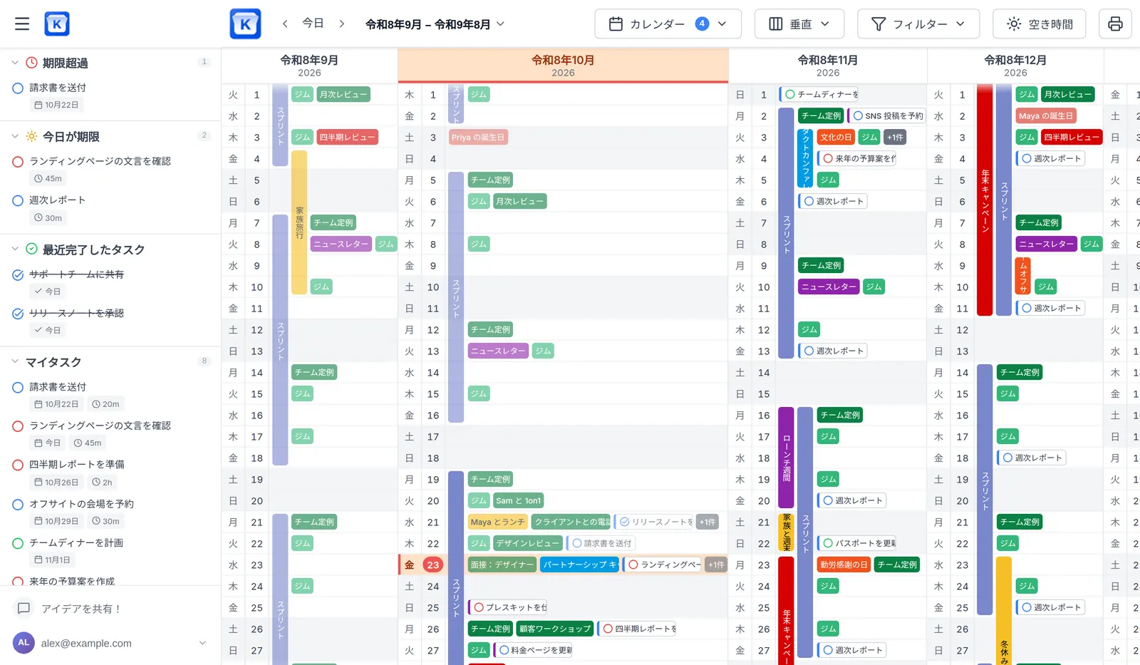Go to previous period with left arrow

click(285, 24)
